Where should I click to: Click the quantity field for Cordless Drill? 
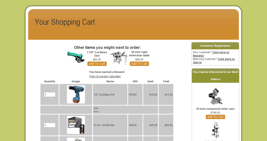click(50, 95)
